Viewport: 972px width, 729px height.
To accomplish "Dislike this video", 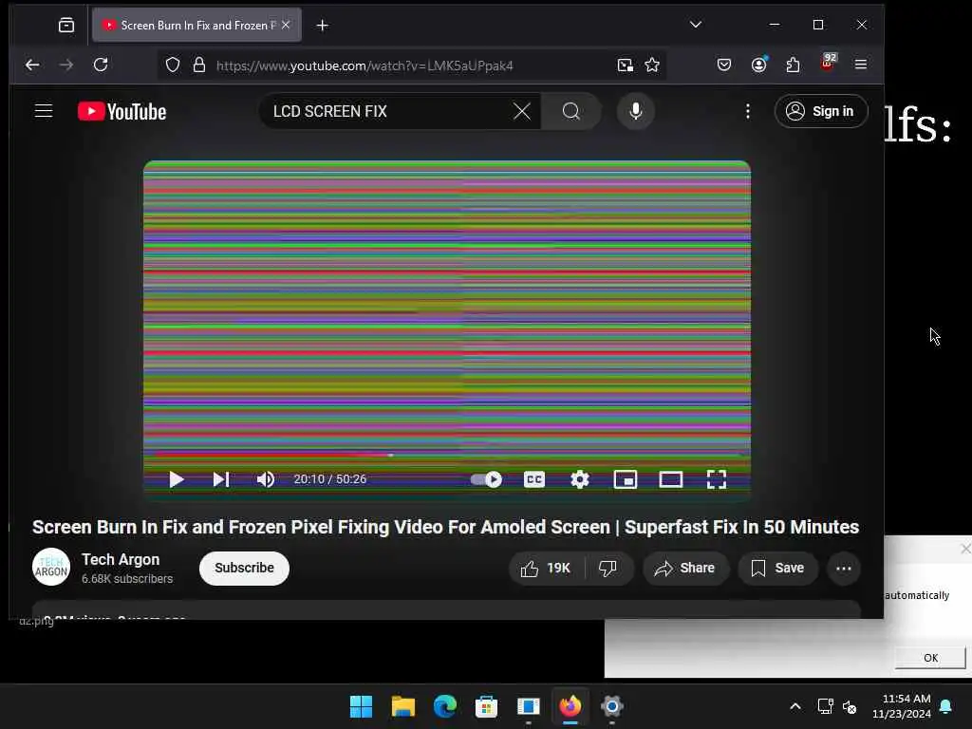I will click(x=608, y=568).
